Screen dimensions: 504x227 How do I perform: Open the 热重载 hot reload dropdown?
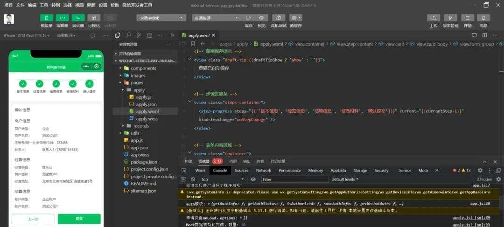coord(67,35)
